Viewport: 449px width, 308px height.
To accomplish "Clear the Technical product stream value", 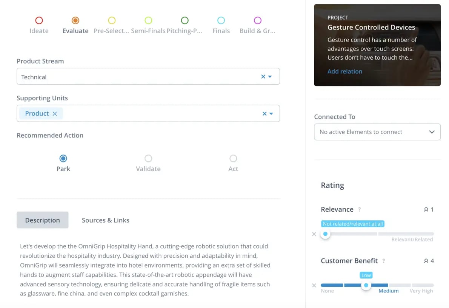I will pos(263,77).
